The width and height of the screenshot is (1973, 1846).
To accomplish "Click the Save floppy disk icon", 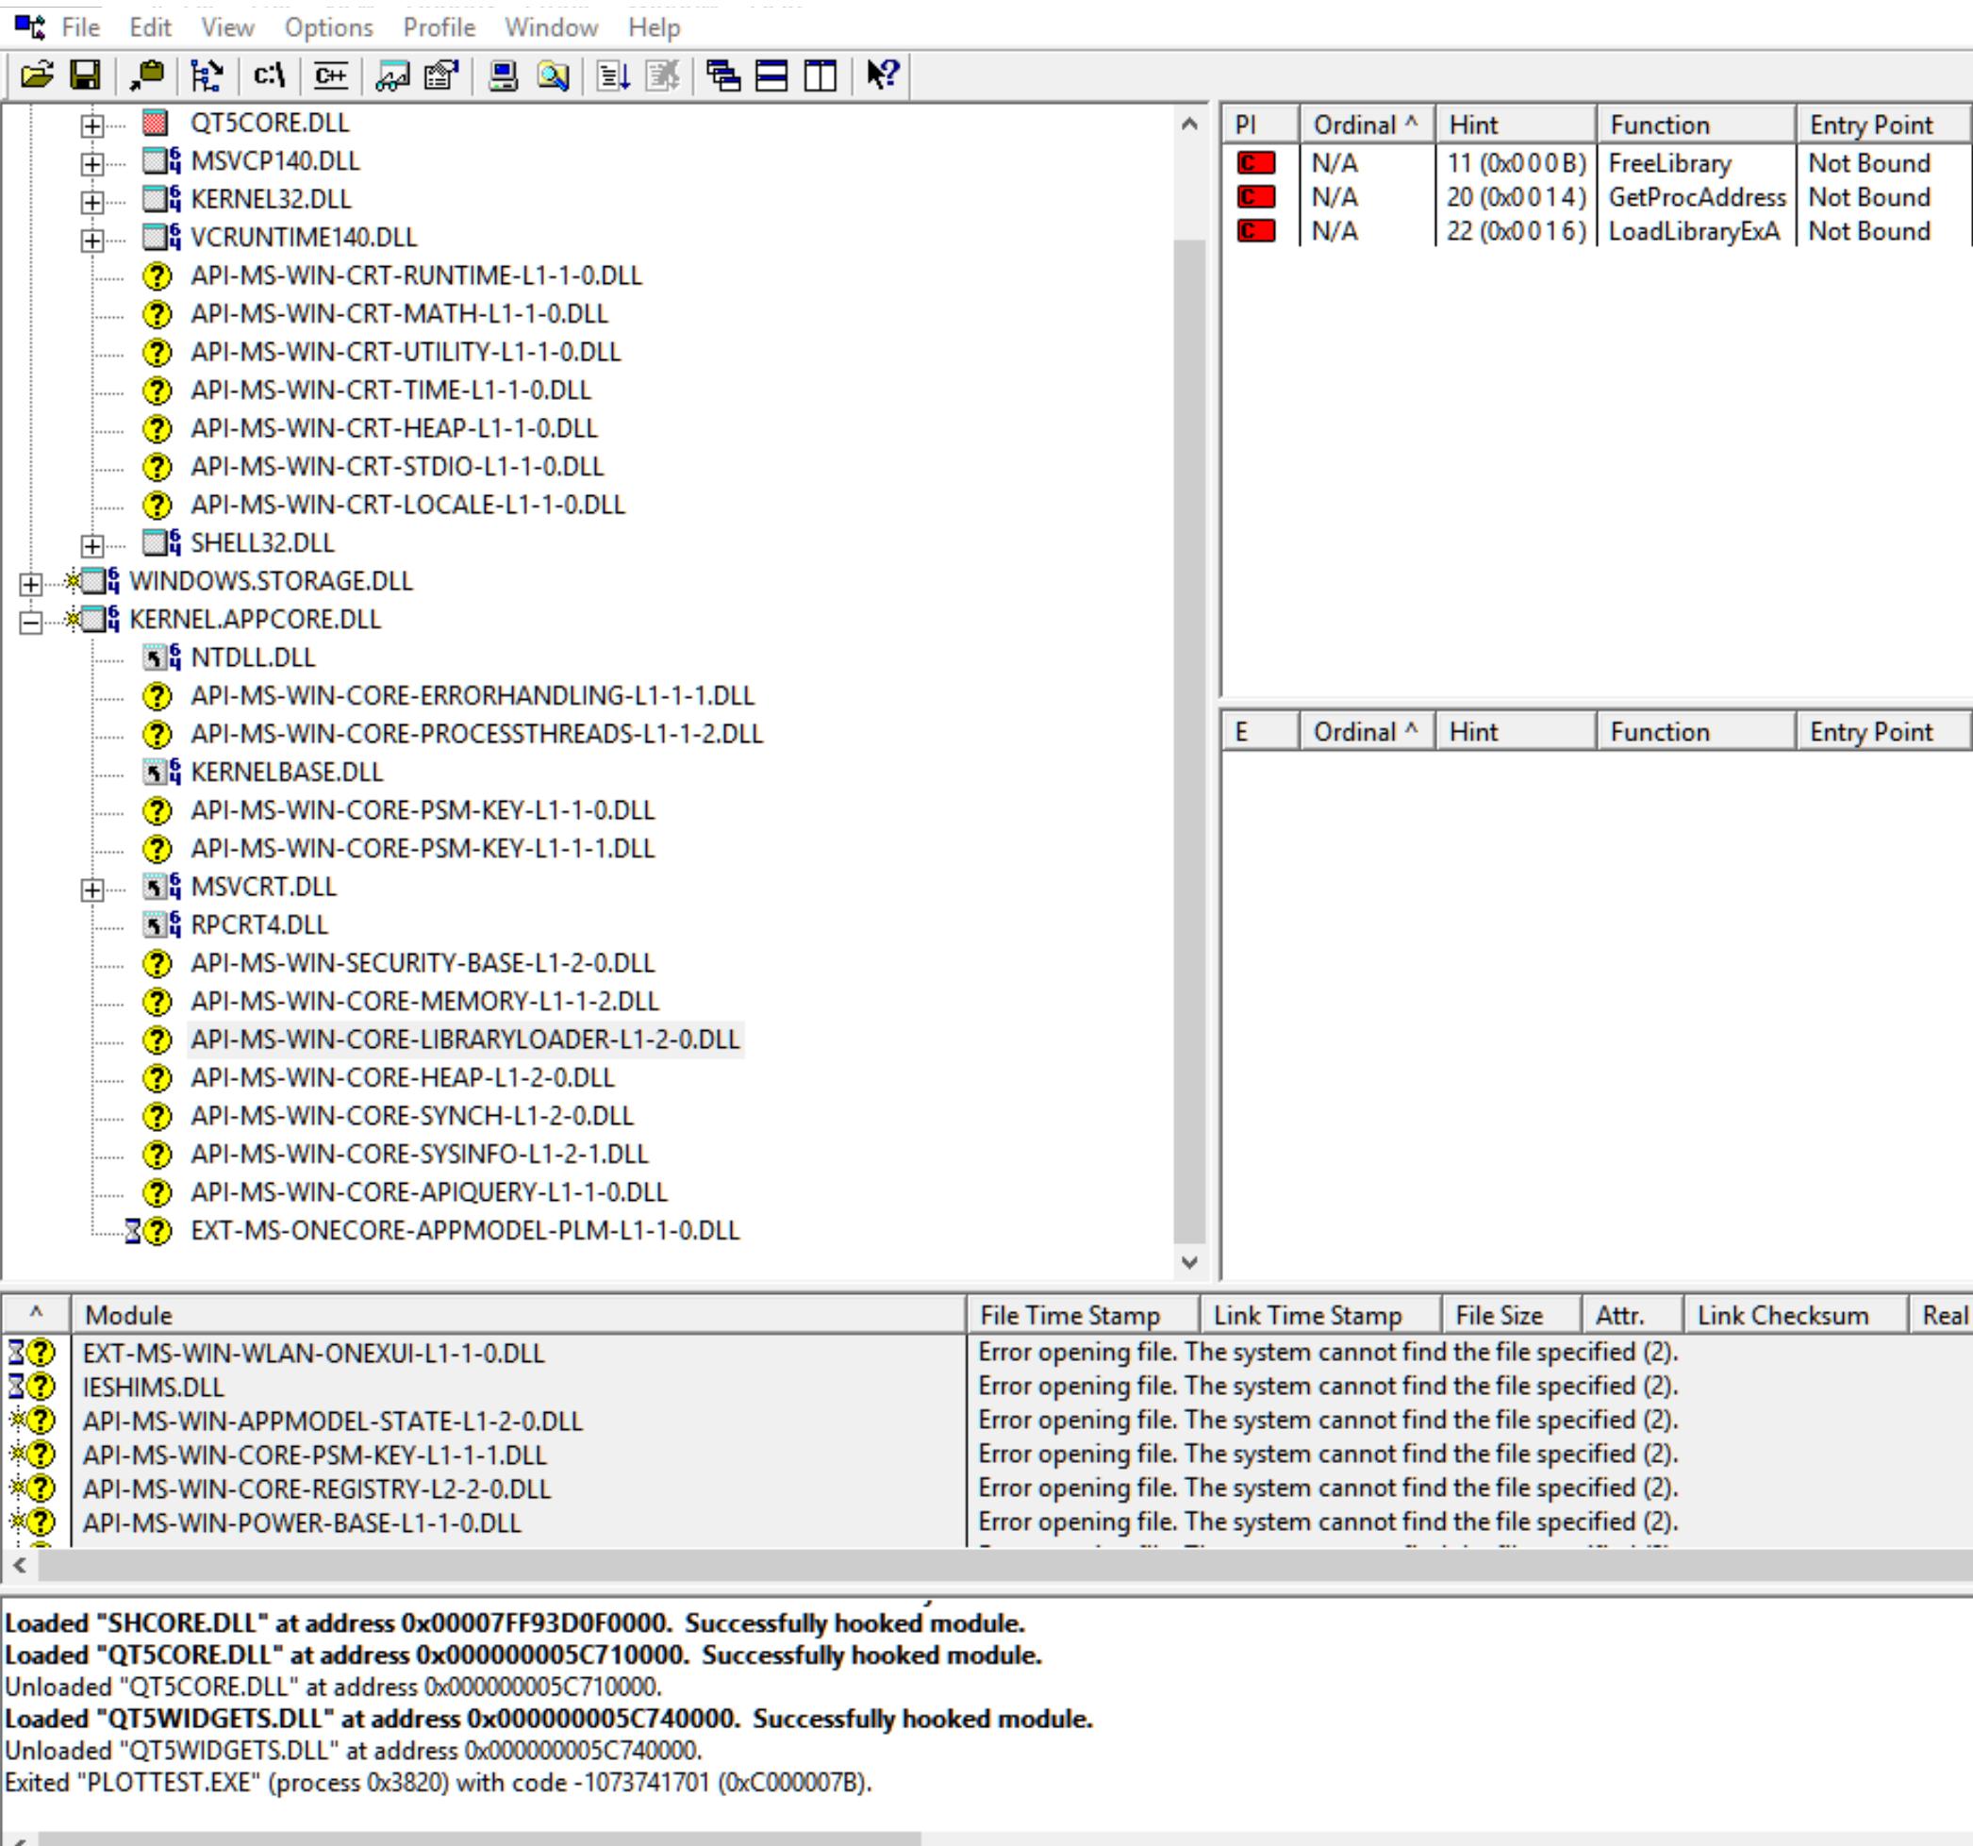I will click(x=85, y=75).
